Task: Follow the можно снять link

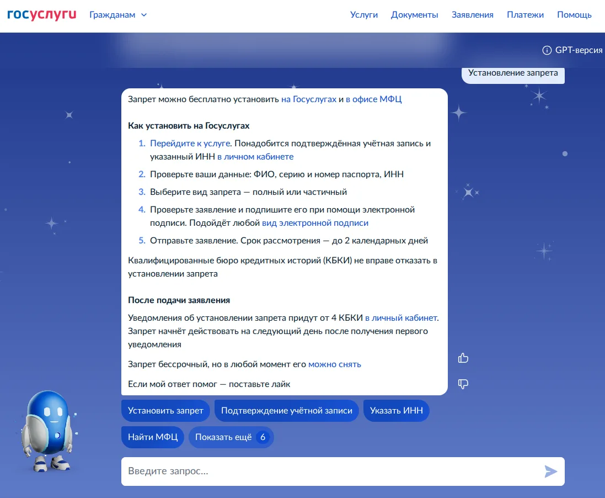Action: [335, 364]
